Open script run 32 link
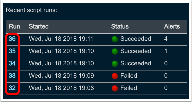The height and width of the screenshot is (102, 192). pos(12,88)
